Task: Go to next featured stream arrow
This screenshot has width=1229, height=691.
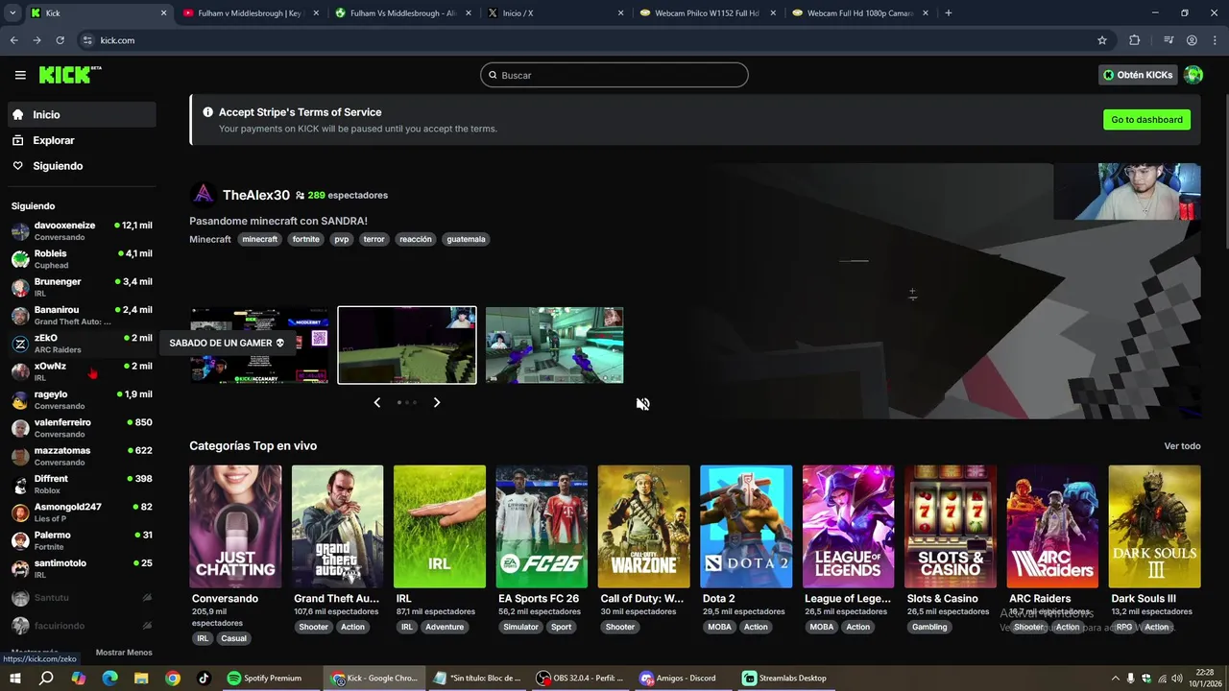Action: [x=437, y=402]
